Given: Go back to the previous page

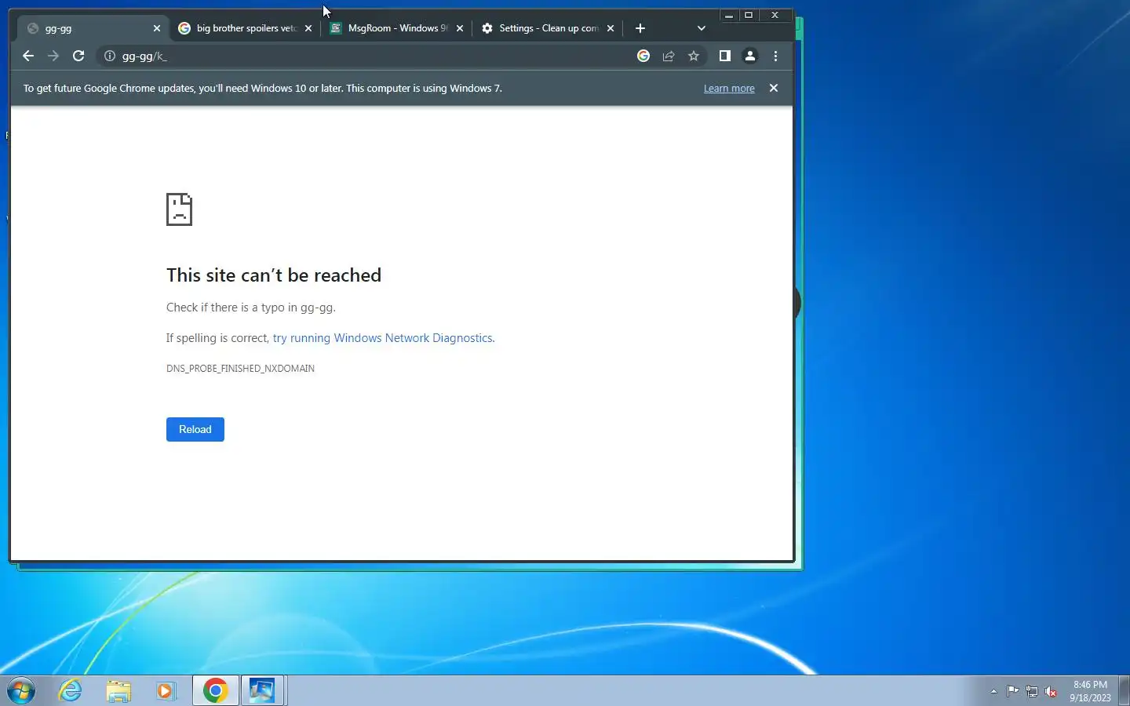Looking at the screenshot, I should click(x=28, y=56).
